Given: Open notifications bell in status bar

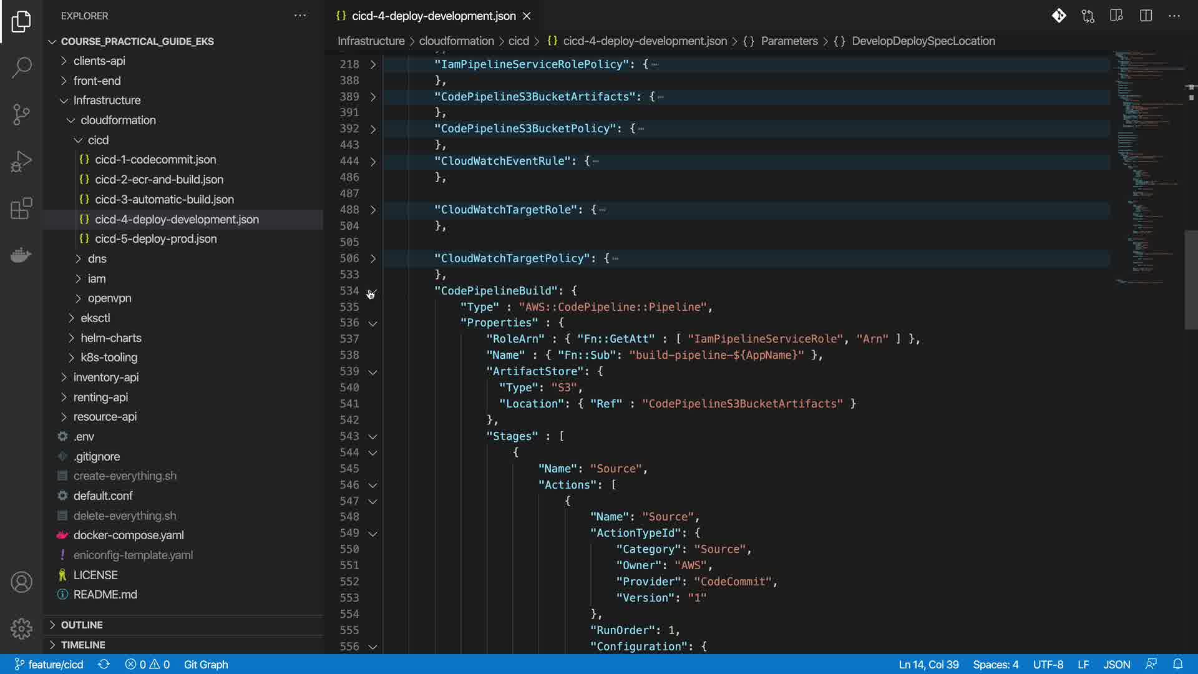Looking at the screenshot, I should pos(1177,665).
